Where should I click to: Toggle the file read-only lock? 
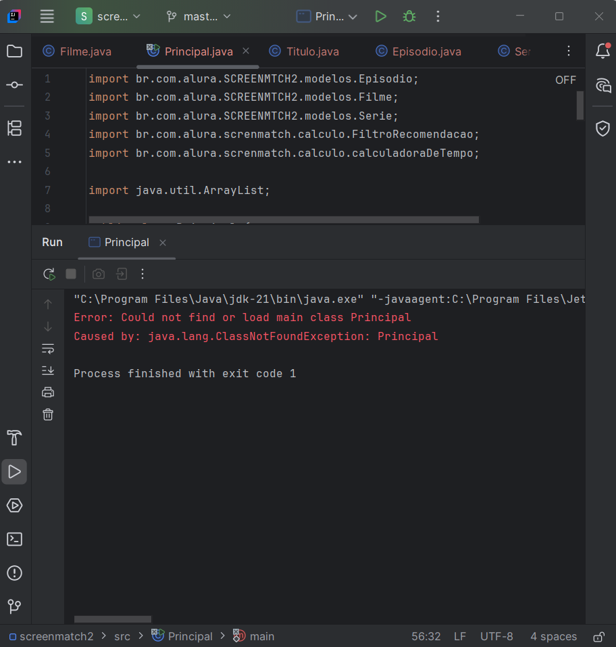pos(599,637)
